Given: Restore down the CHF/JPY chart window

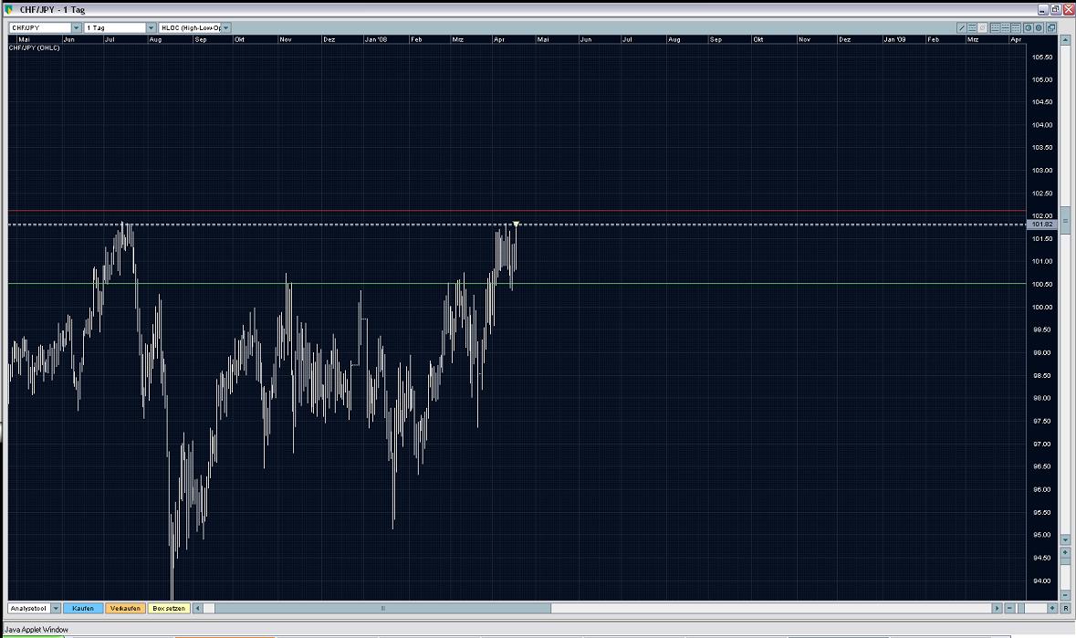Looking at the screenshot, I should tap(1055, 10).
